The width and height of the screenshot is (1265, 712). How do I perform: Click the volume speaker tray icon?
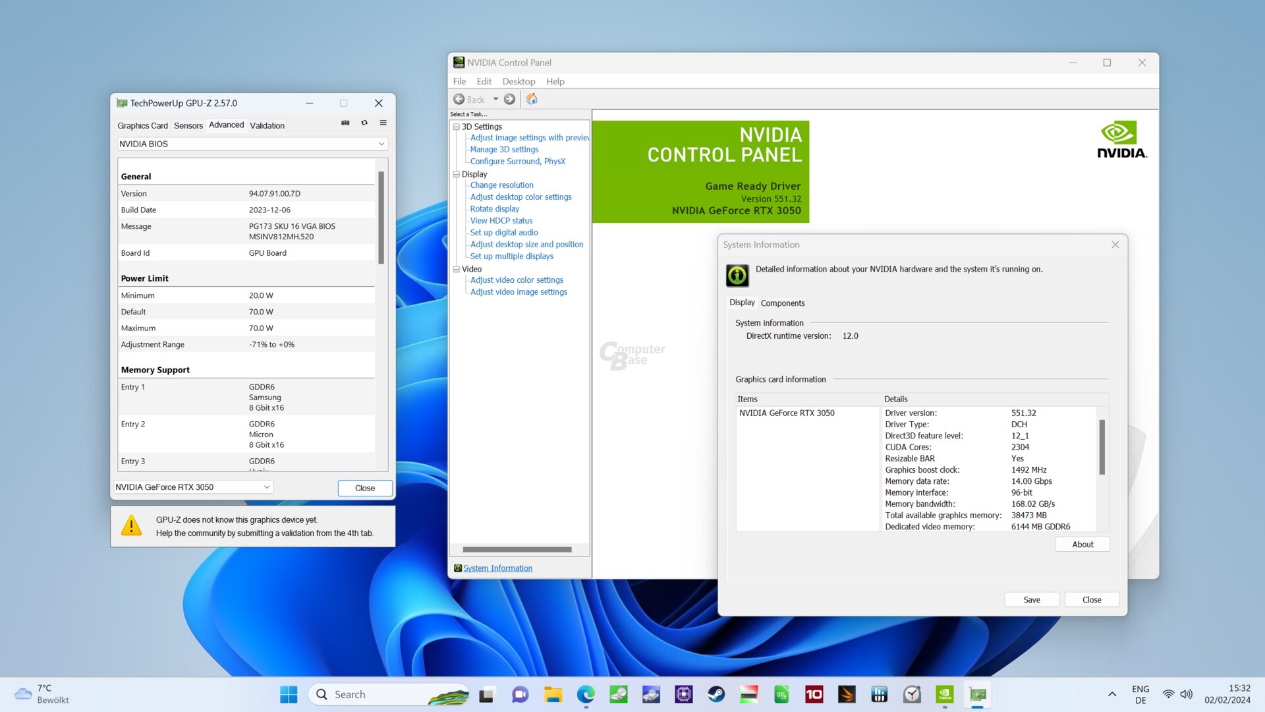click(1187, 694)
